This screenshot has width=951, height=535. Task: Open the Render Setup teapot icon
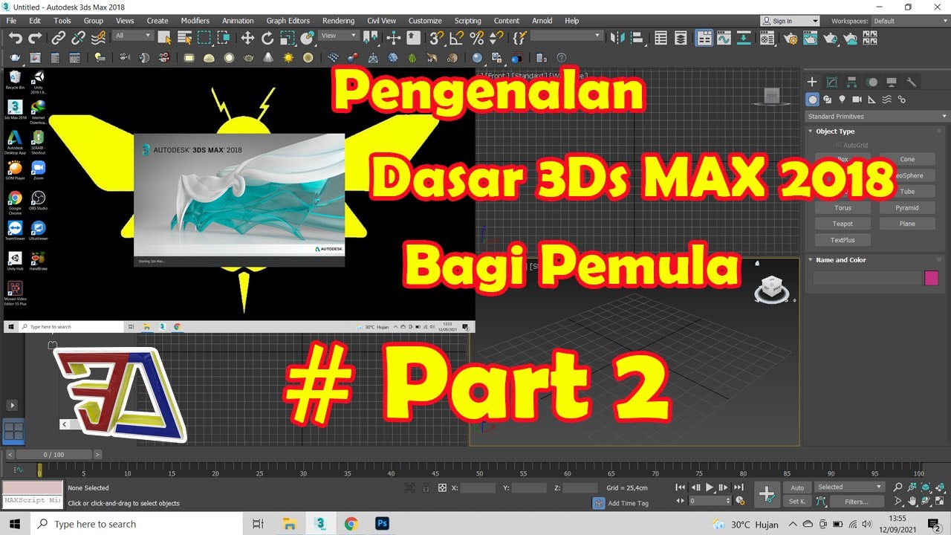click(x=789, y=37)
